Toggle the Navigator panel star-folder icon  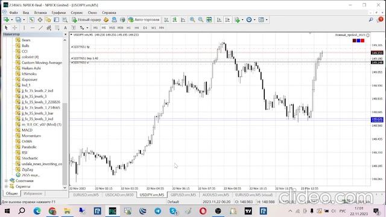coord(48,20)
